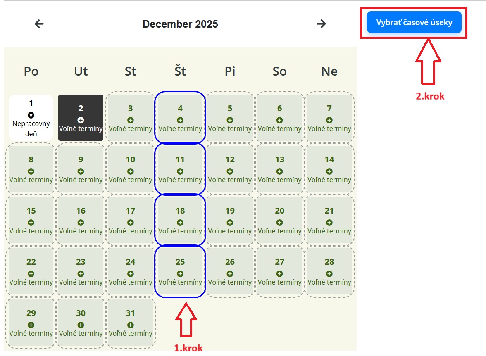486x356 pixels.
Task: Select December 3 day cell
Action: pyautogui.click(x=131, y=117)
